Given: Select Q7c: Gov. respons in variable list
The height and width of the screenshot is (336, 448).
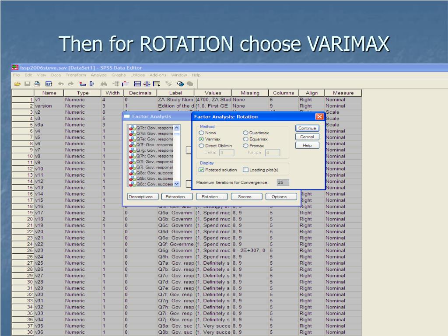Looking at the screenshot, I should [x=151, y=128].
